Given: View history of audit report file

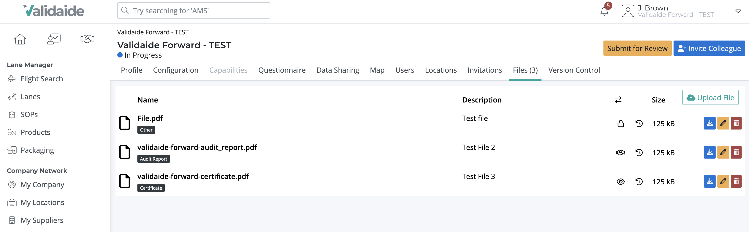Looking at the screenshot, I should 639,153.
